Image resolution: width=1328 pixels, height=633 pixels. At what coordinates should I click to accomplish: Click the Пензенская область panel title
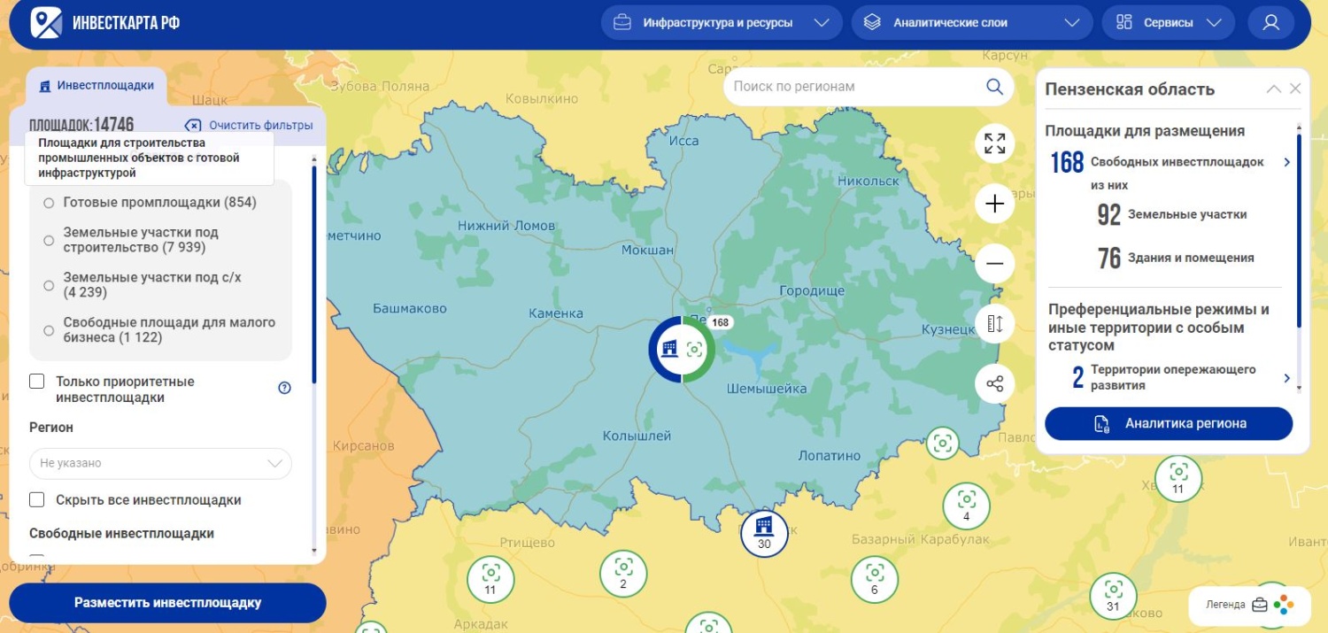click(1130, 89)
